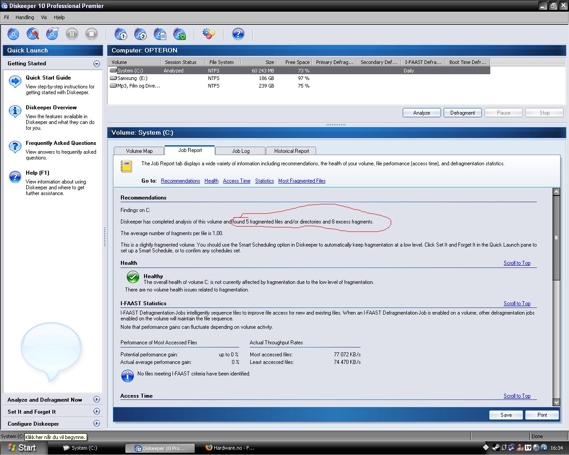This screenshot has height=455, width=569.
Task: Click the Defragment button
Action: click(x=462, y=113)
